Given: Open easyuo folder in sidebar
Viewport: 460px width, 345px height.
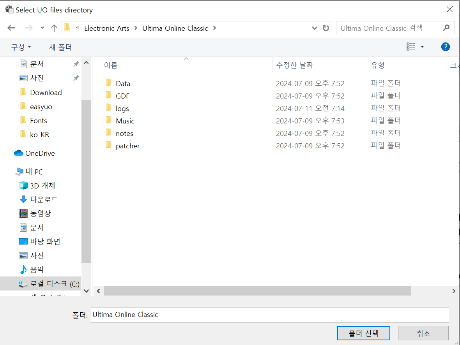Looking at the screenshot, I should tap(41, 106).
